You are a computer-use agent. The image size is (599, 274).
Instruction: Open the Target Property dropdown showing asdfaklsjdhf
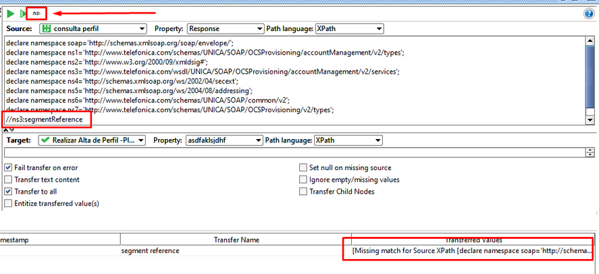pyautogui.click(x=224, y=140)
